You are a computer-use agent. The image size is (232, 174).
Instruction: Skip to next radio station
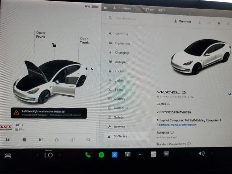[41, 140]
